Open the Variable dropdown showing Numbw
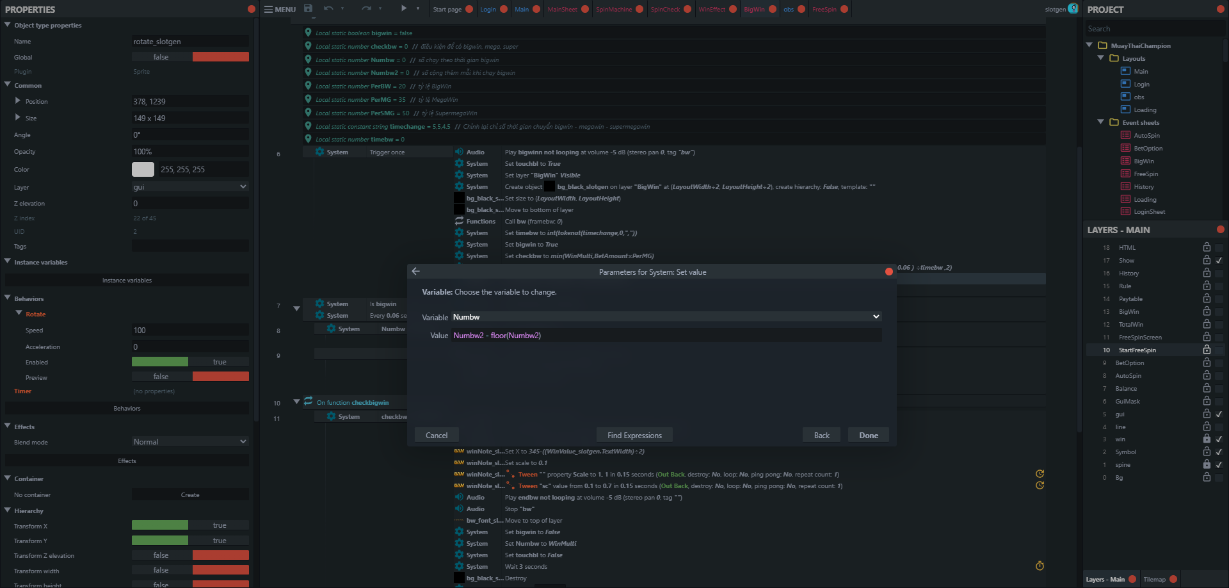1229x588 pixels. coord(666,316)
